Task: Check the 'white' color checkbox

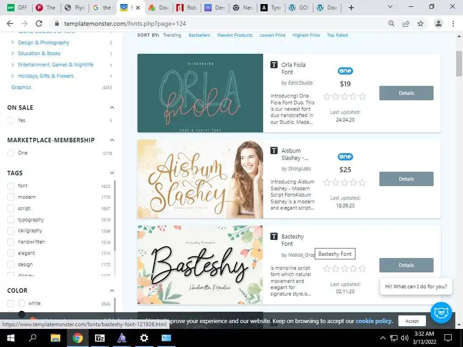Action: (x=11, y=303)
